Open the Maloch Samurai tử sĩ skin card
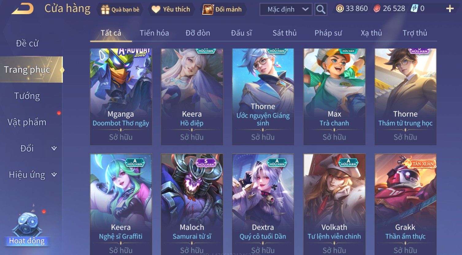This screenshot has width=462, height=255. pos(192,204)
